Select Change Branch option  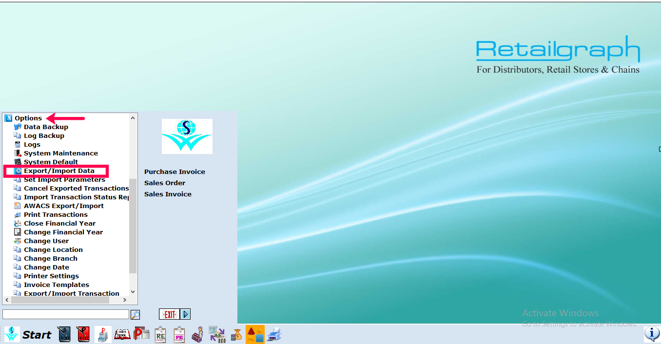click(50, 258)
